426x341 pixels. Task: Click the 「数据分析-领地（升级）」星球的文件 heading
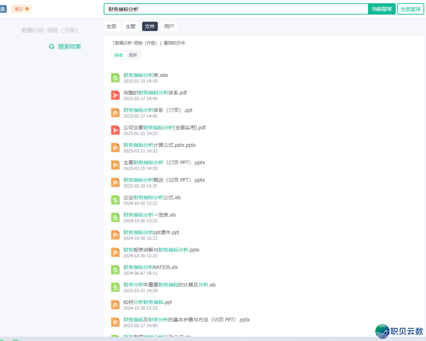[x=149, y=43]
